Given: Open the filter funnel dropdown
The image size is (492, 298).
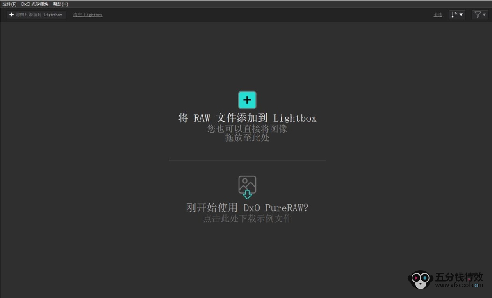Looking at the screenshot, I should 480,15.
